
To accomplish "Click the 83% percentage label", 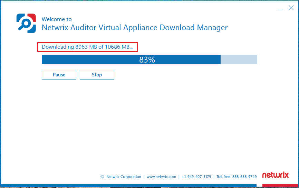I will coord(147,59).
